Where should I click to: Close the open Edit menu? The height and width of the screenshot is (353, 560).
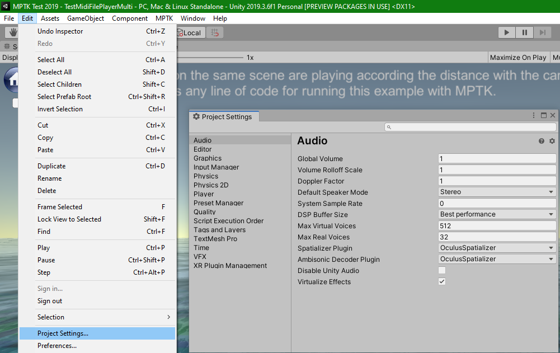click(x=27, y=18)
